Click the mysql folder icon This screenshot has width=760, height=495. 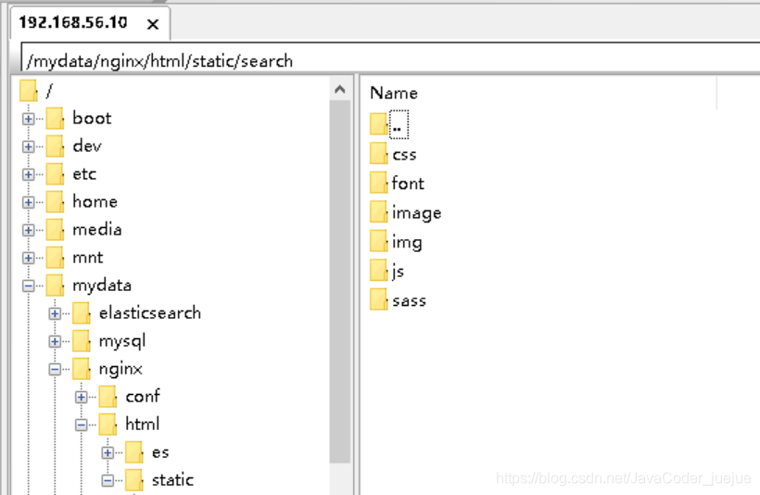[x=82, y=341]
